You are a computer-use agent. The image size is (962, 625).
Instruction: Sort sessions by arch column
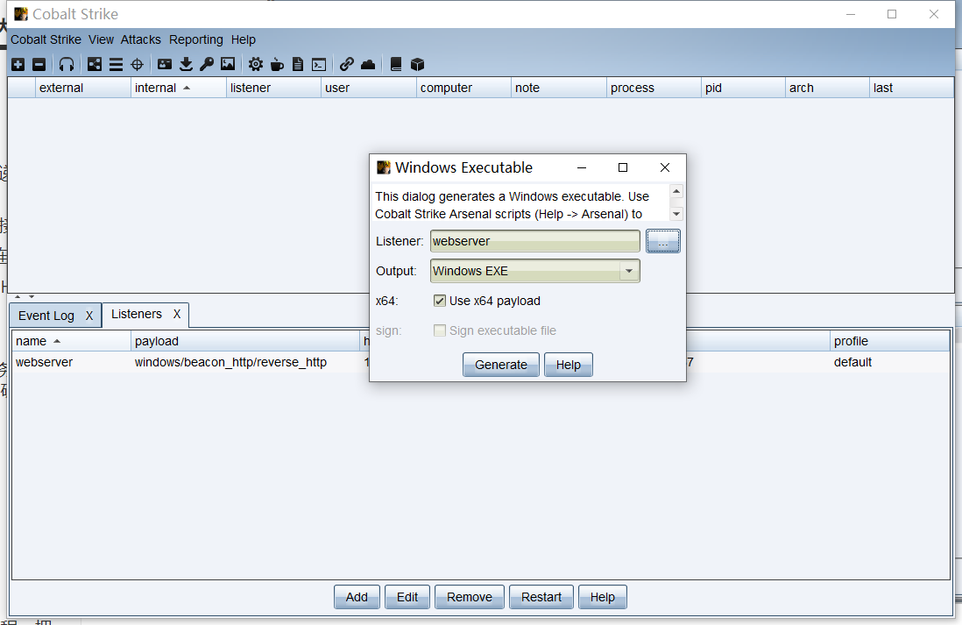coord(827,88)
